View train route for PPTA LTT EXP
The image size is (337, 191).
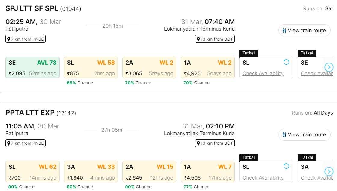point(304,134)
